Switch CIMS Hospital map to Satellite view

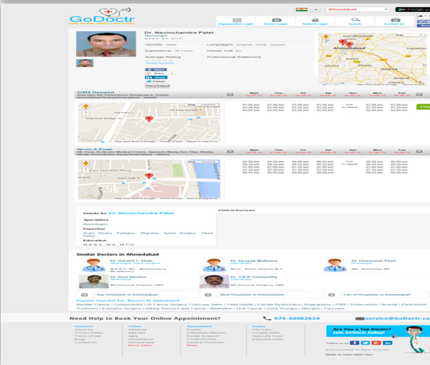click(x=209, y=105)
